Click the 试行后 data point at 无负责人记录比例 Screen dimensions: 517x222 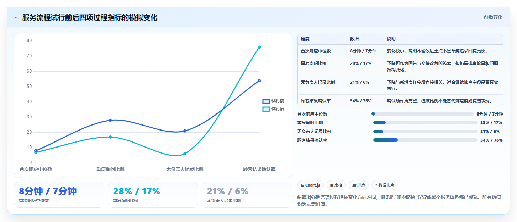(185, 154)
